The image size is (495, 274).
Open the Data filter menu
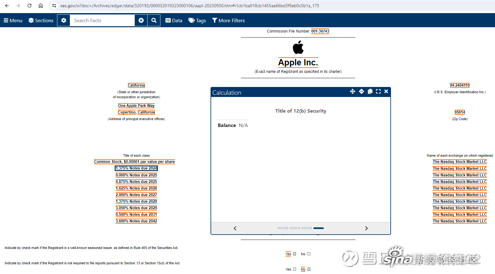point(174,20)
